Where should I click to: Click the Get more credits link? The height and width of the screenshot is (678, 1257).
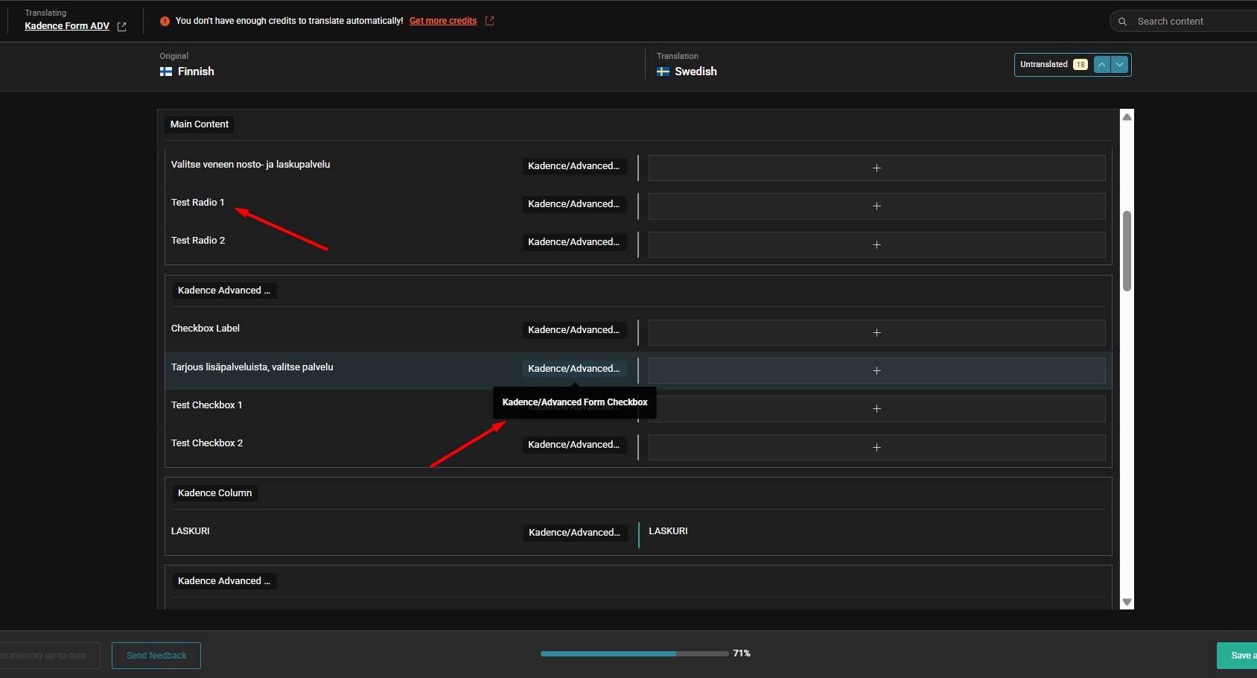[x=442, y=21]
